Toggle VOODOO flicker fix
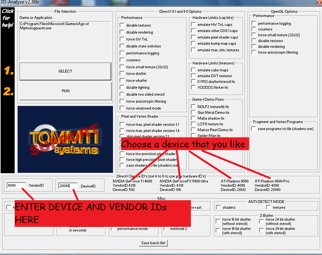The width and height of the screenshot is (322, 255). (x=193, y=87)
